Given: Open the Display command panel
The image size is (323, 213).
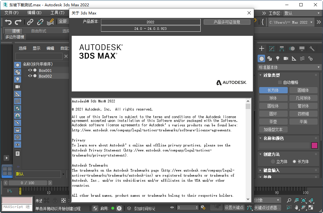Looking at the screenshot, I should 302,49.
